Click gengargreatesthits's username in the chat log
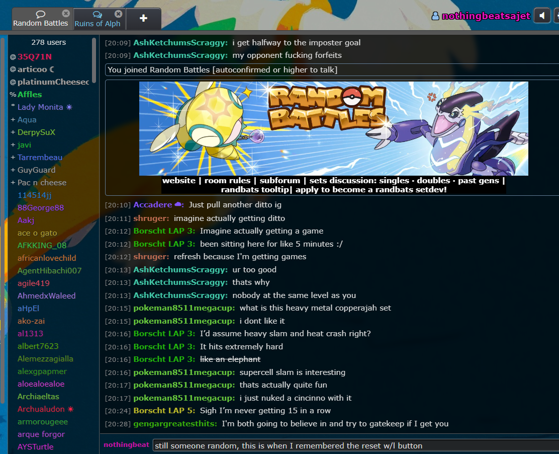Screen dimensions: 559x454 [175, 424]
